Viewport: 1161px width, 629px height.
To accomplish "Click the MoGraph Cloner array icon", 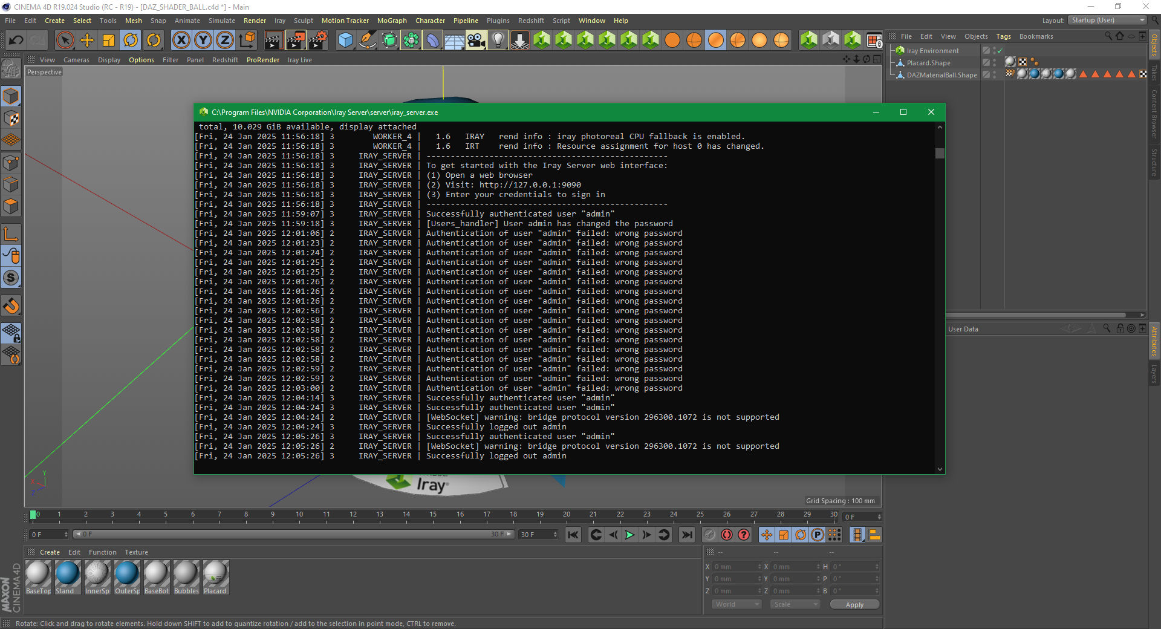I will pos(411,41).
